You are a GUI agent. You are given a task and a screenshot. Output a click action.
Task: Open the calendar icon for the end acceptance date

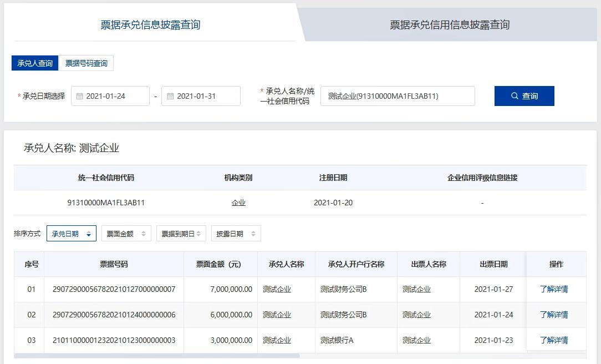click(171, 95)
